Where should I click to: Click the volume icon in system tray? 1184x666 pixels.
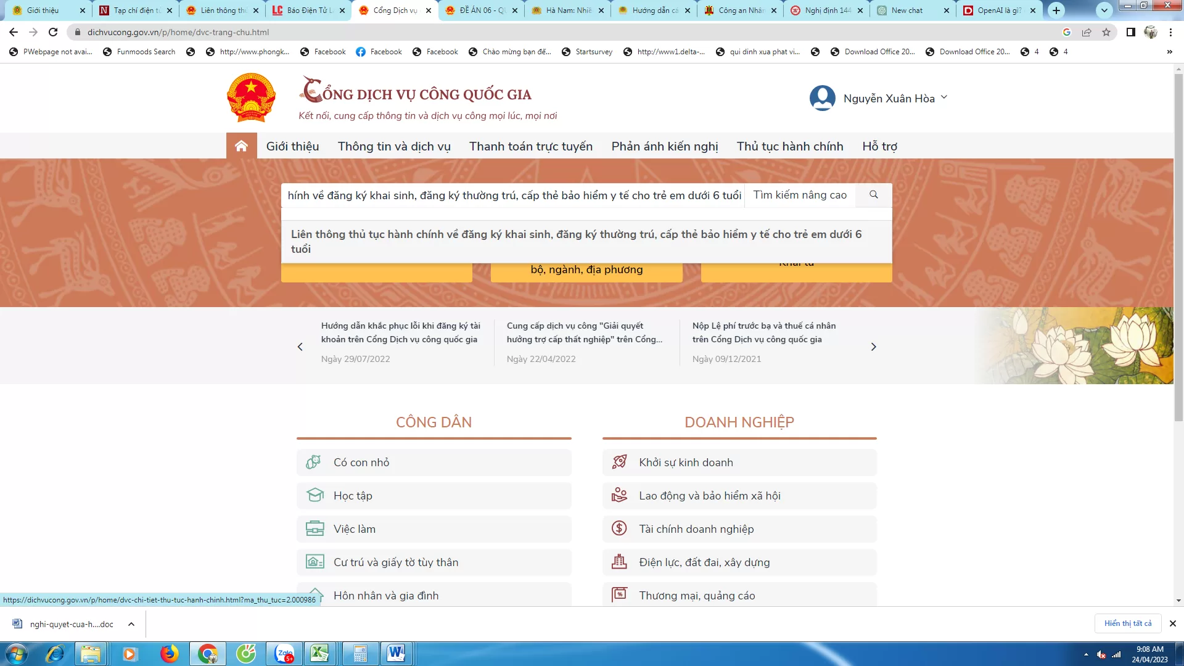1101,654
